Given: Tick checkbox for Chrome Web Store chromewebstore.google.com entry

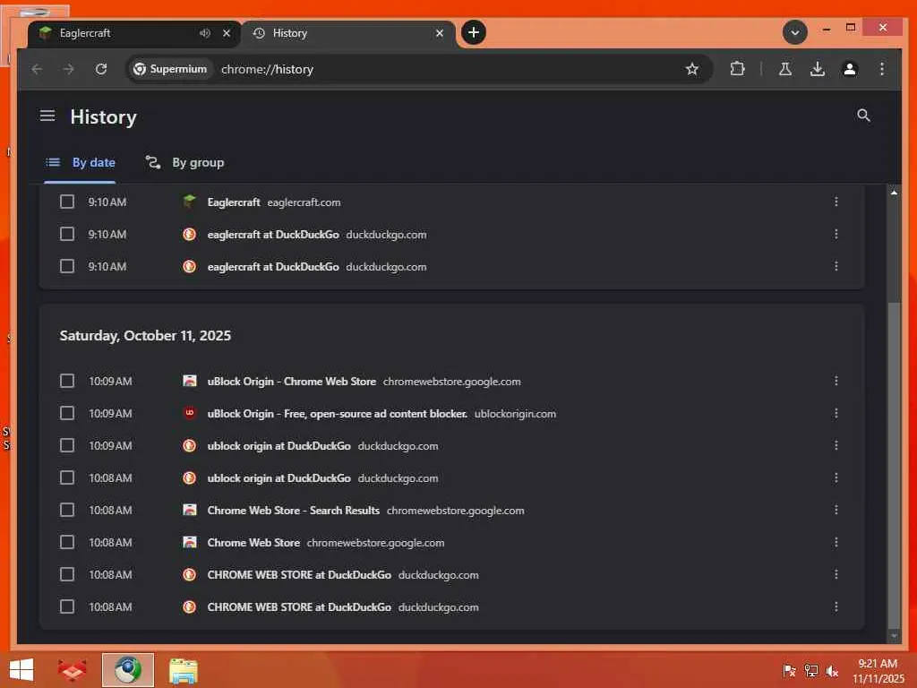Looking at the screenshot, I should (67, 542).
